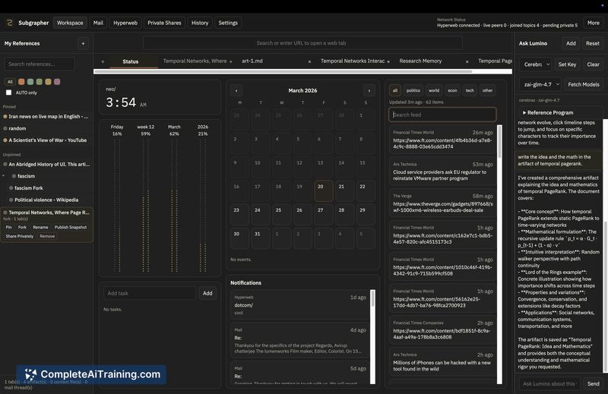Click the Search or enter URL bar

(302, 43)
